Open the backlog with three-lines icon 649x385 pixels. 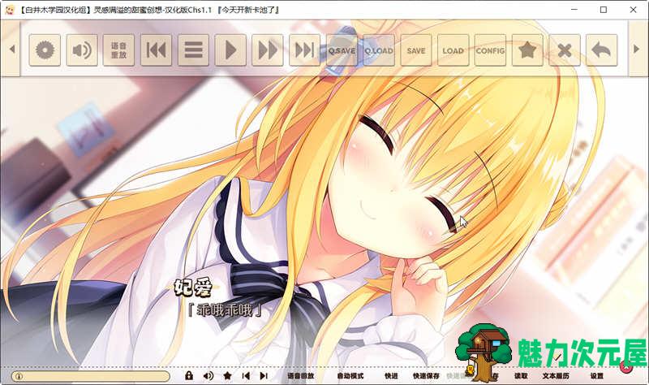[193, 50]
